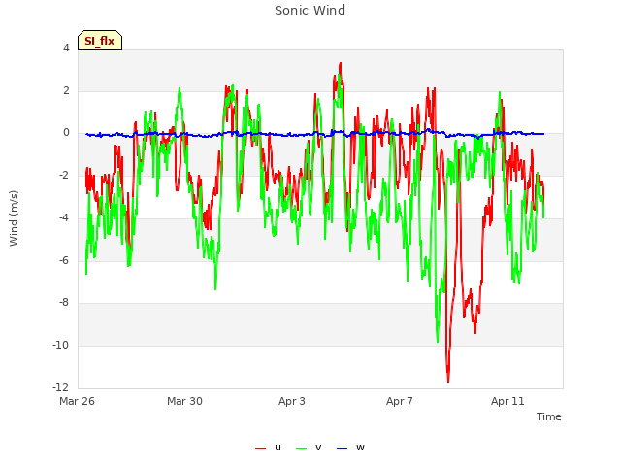Click the Apr 3 x-axis label
The height and width of the screenshot is (466, 621).
point(292,401)
